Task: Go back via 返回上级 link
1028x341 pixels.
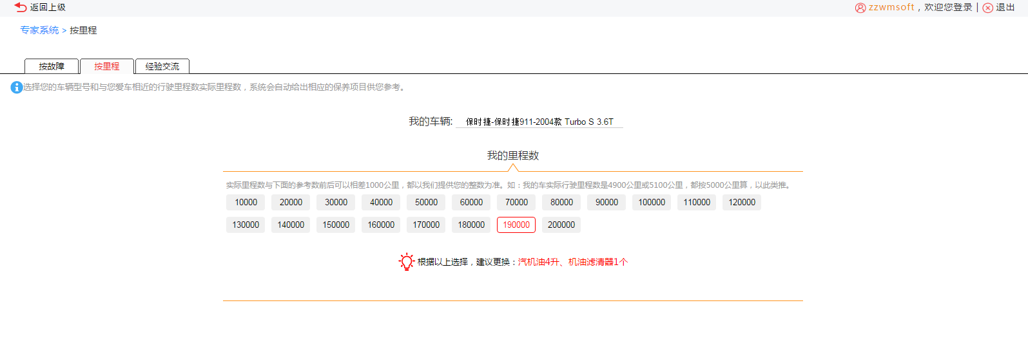Action: pyautogui.click(x=48, y=7)
